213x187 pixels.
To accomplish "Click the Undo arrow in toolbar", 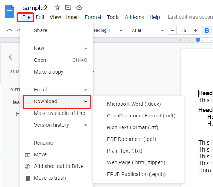I will [x=9, y=30].
